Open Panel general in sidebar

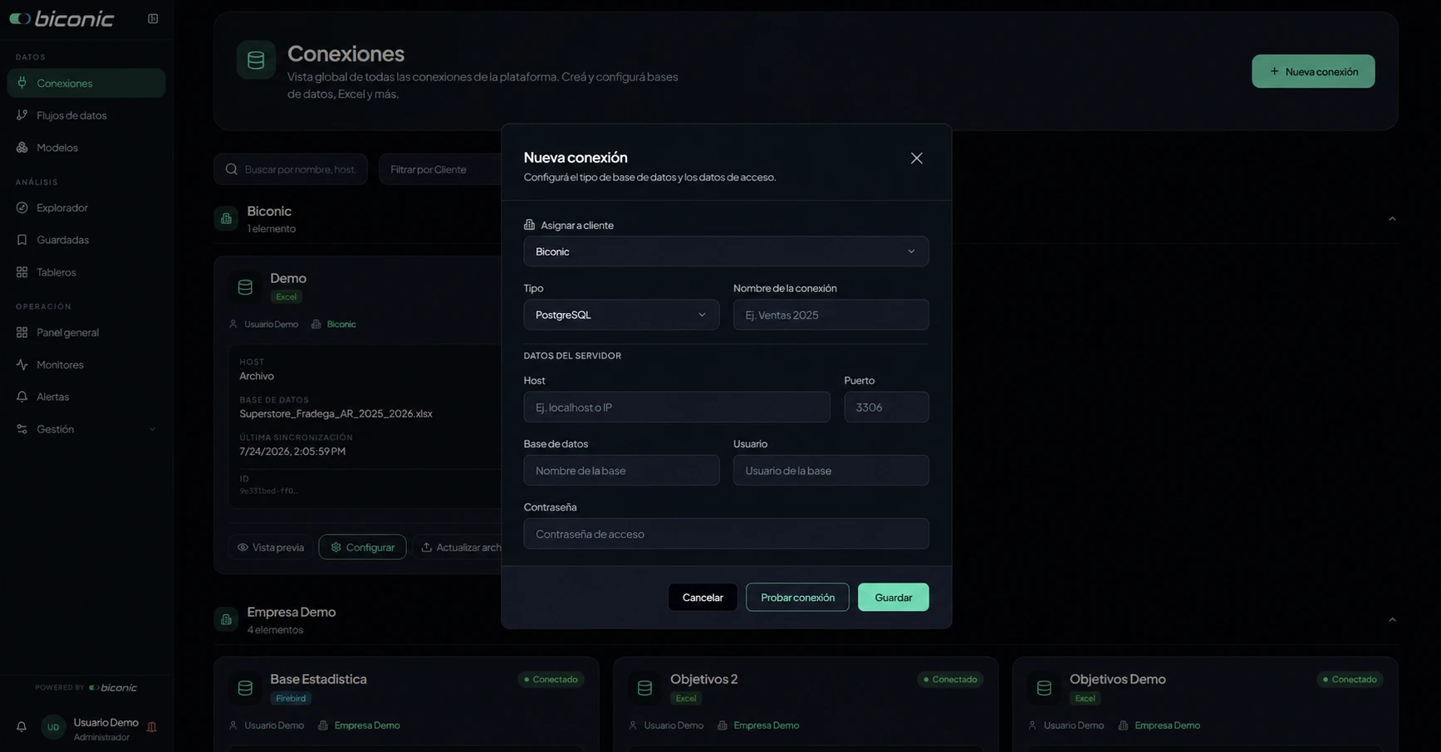(86, 332)
